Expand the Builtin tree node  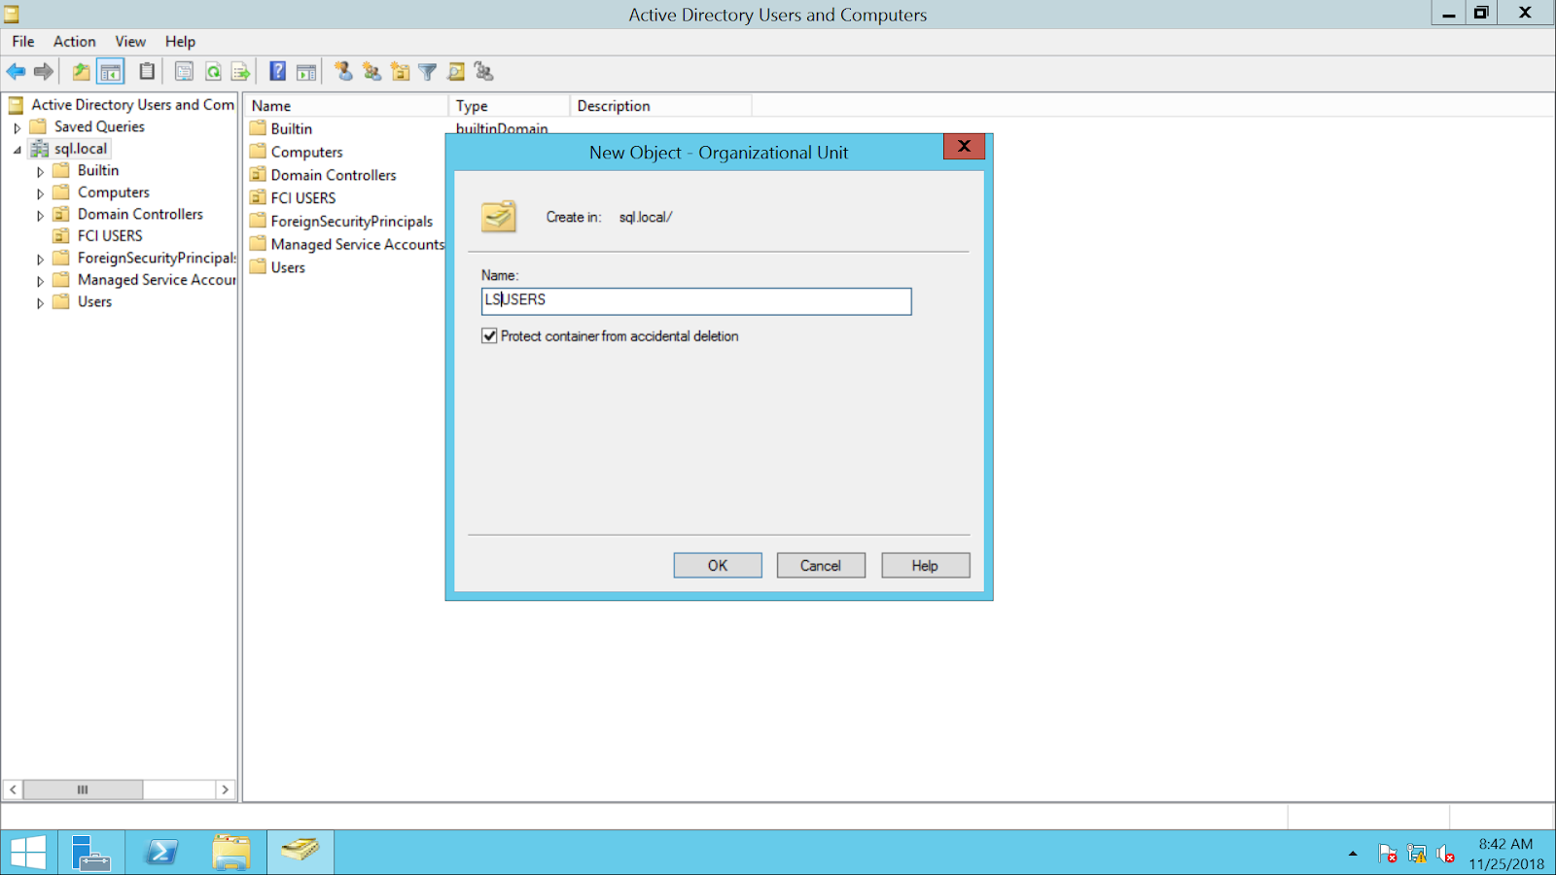(x=38, y=170)
